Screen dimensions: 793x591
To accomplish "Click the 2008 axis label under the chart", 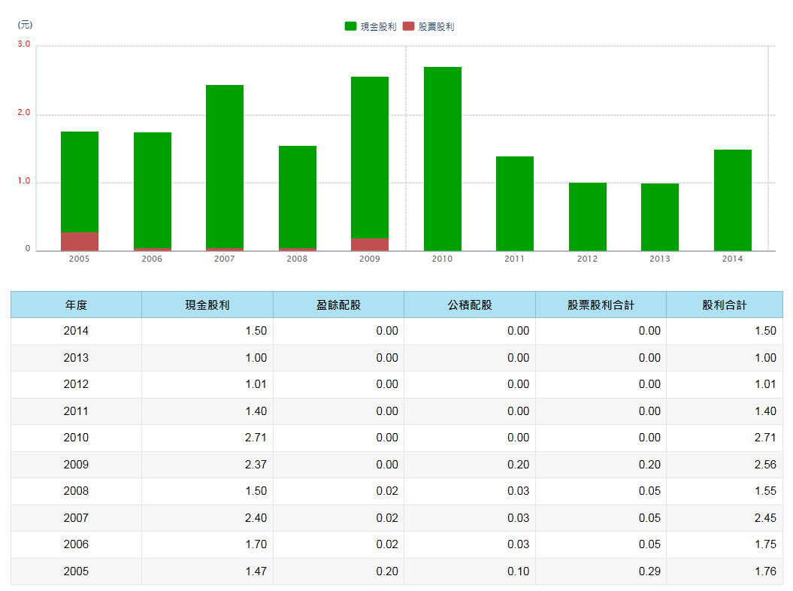I will click(x=297, y=259).
